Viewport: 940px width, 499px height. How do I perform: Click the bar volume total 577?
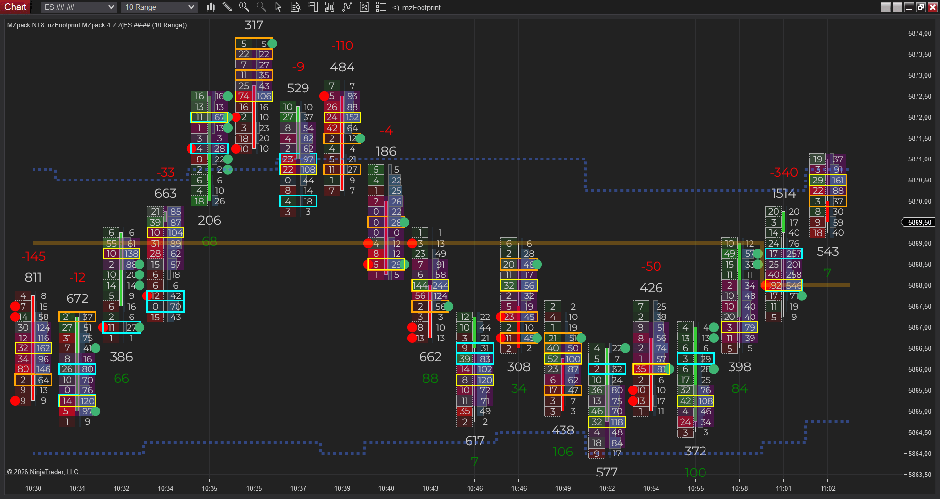pos(607,472)
